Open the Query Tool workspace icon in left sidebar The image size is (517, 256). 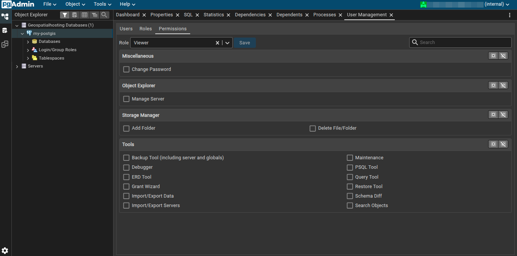point(5,30)
